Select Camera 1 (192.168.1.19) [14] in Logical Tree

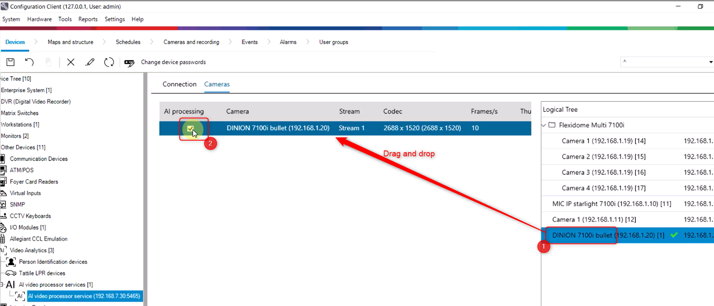click(603, 141)
